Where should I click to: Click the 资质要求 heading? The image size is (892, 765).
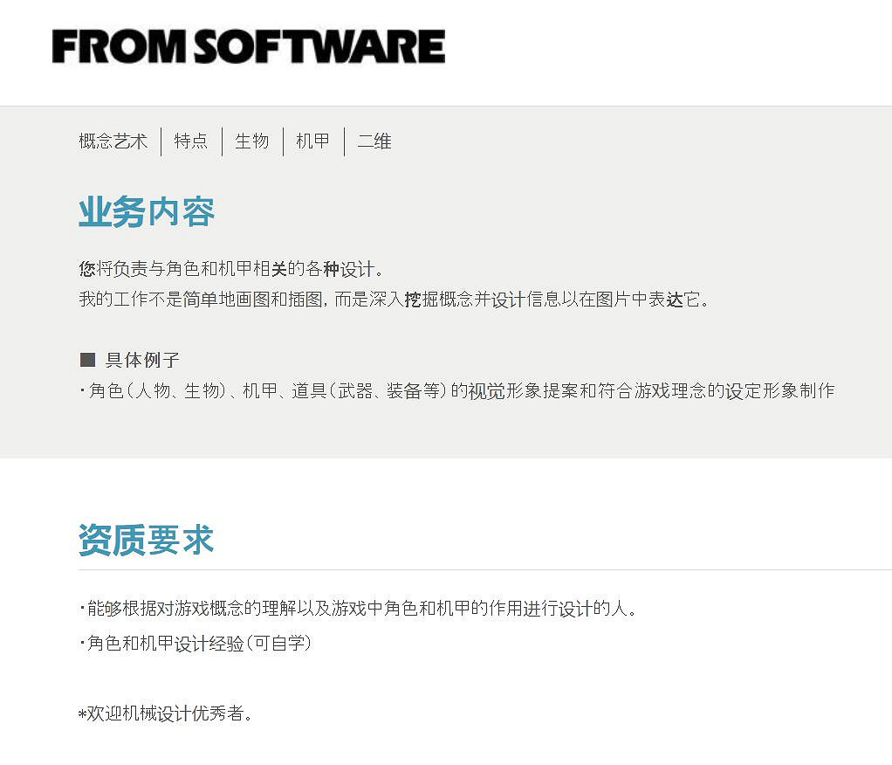pos(146,539)
